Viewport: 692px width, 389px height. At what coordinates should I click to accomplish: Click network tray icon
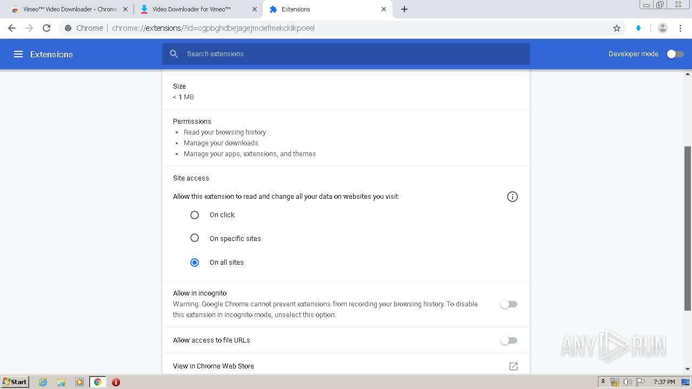(615, 382)
